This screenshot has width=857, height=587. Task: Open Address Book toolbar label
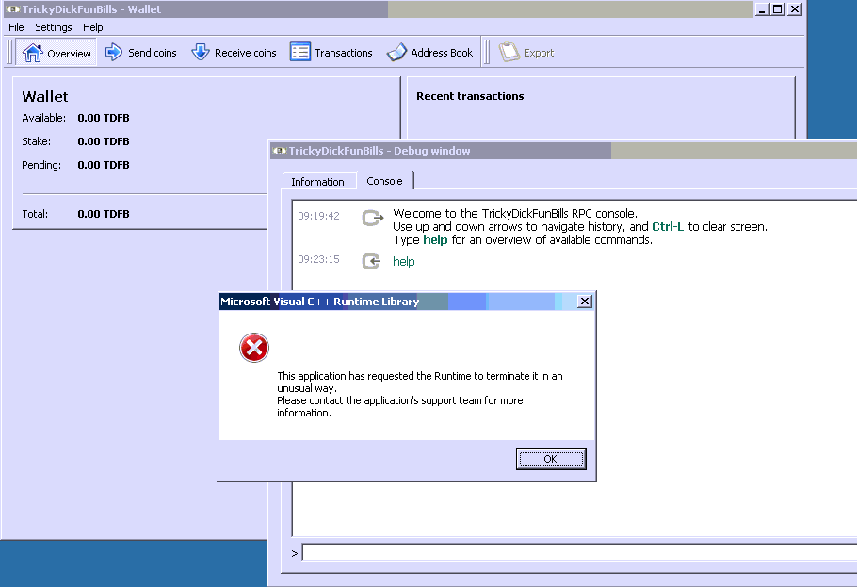coord(442,53)
